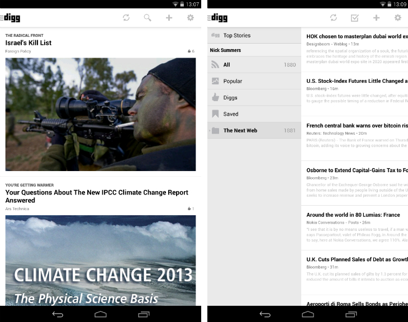Open search with the magnifier icon

[x=148, y=18]
